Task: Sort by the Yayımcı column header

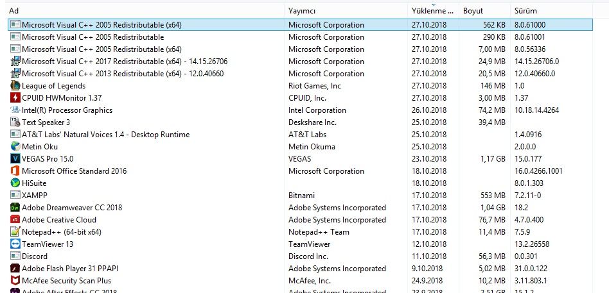Action: 302,11
